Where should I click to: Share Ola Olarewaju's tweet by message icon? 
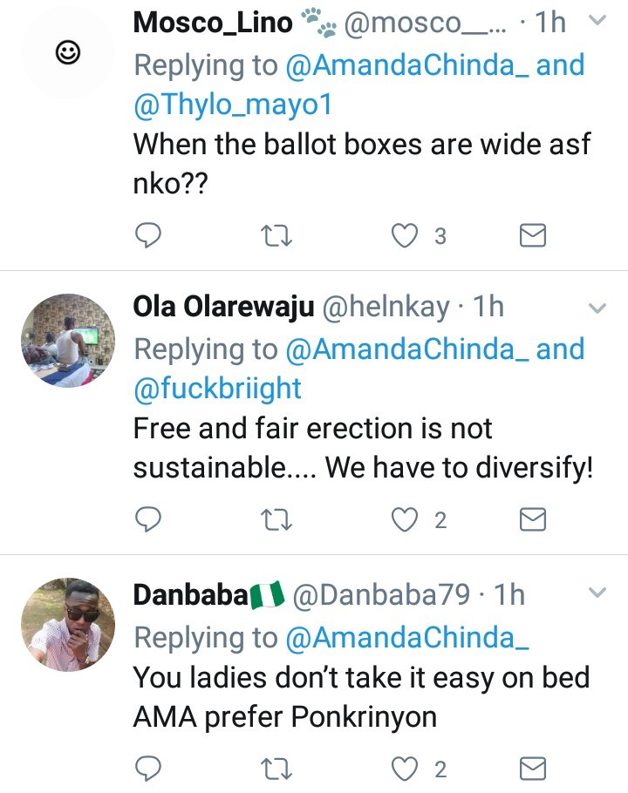(532, 520)
